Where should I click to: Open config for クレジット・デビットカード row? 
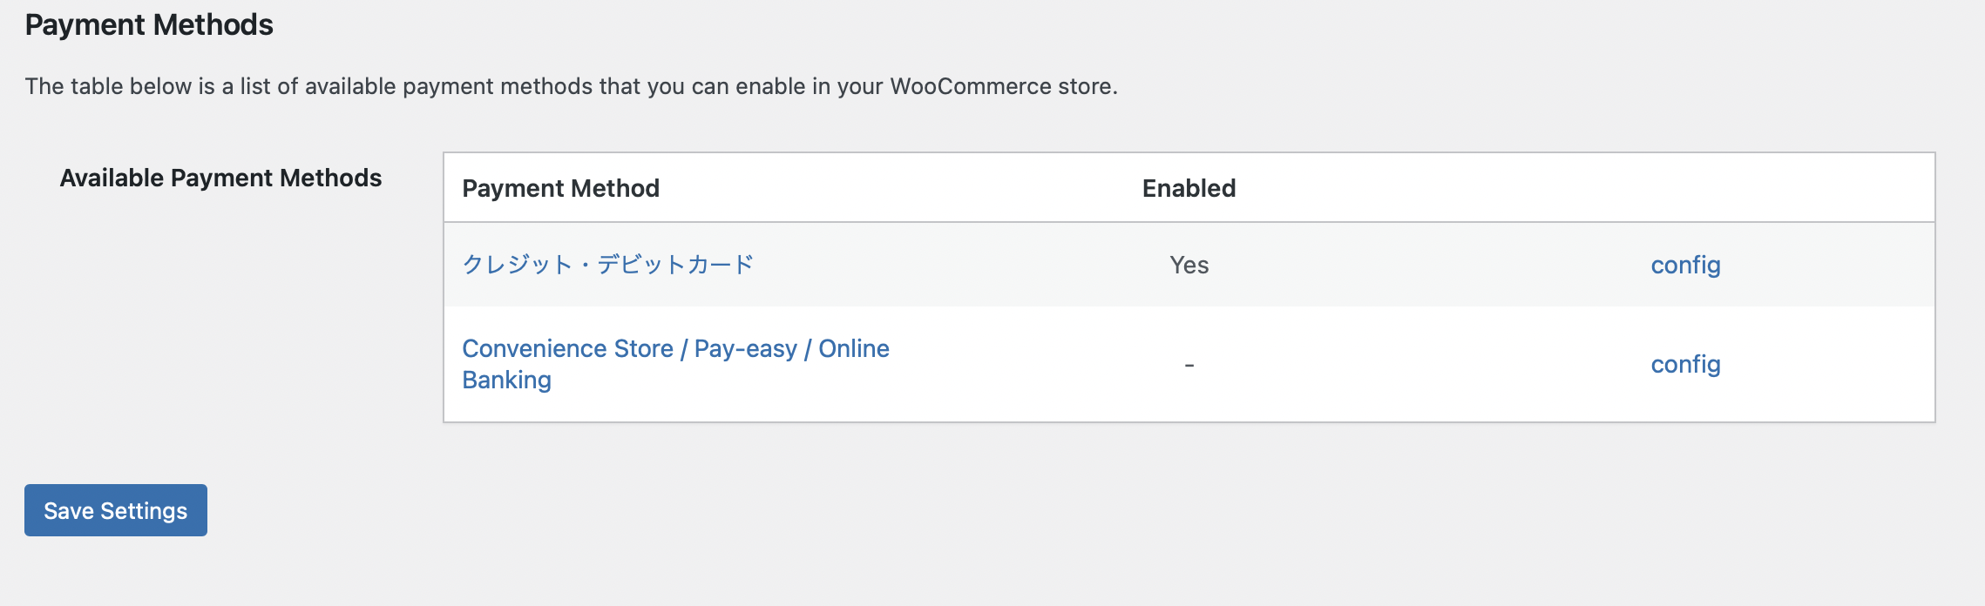pyautogui.click(x=1685, y=265)
